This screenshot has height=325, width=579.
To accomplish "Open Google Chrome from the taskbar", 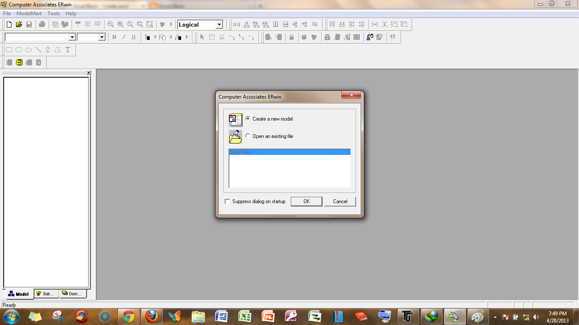I will click(128, 317).
